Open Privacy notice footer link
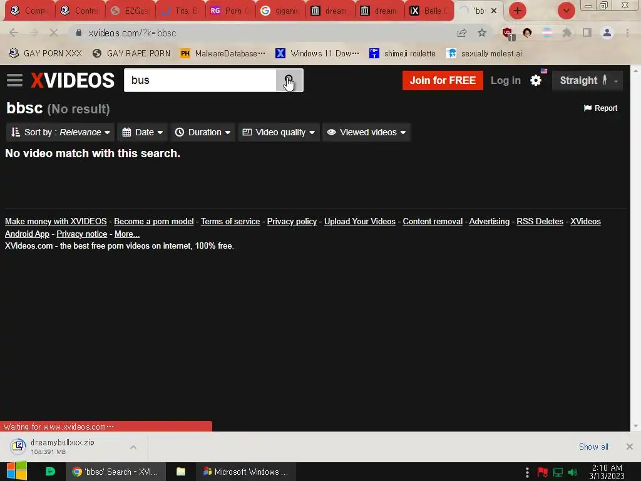 [82, 234]
